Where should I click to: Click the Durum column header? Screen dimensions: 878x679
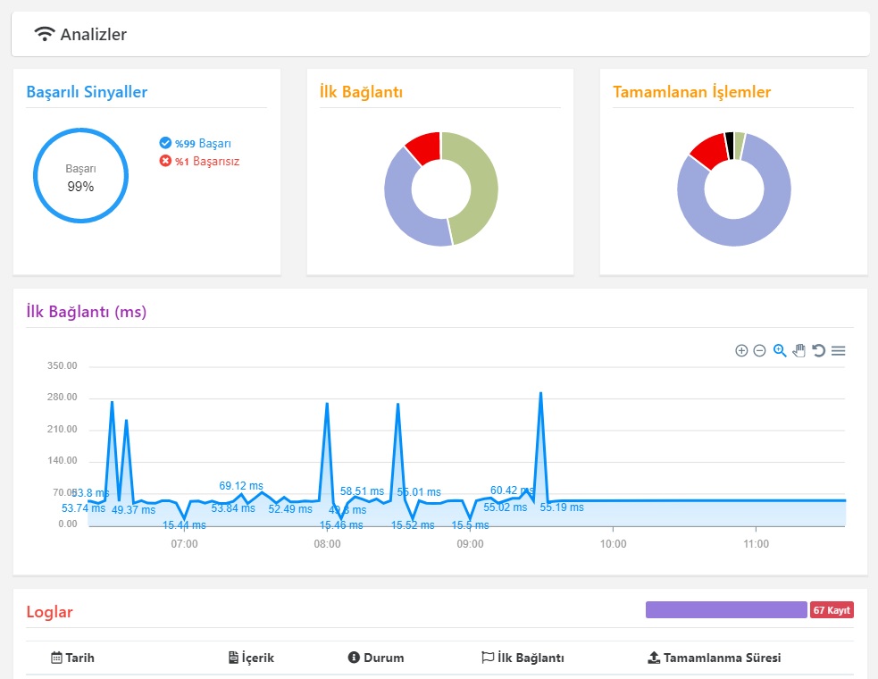point(376,658)
